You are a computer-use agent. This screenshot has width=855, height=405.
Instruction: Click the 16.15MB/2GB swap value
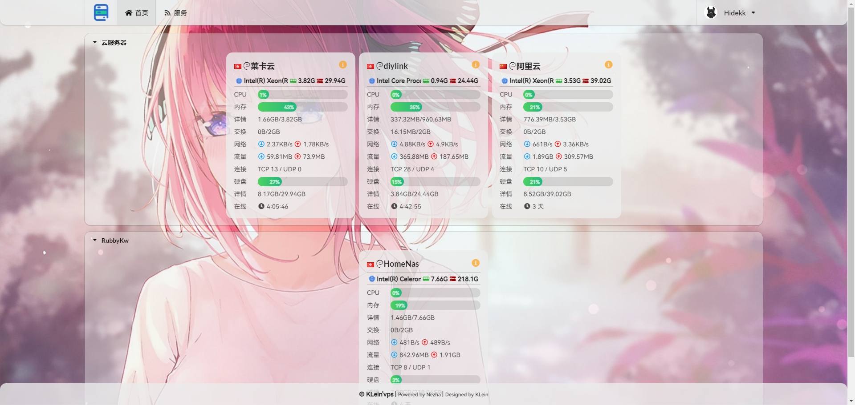coord(410,132)
